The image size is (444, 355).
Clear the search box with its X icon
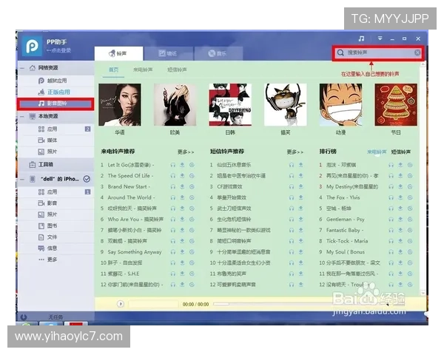pos(417,53)
